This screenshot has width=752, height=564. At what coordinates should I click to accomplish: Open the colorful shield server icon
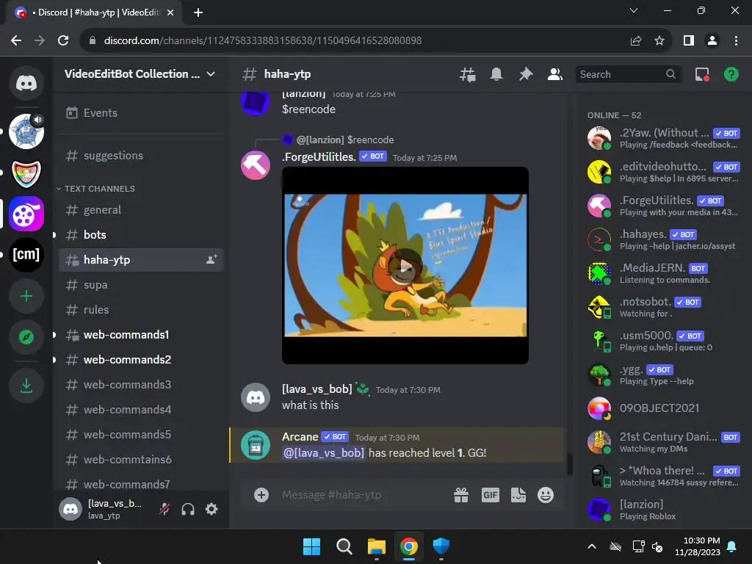(x=26, y=173)
